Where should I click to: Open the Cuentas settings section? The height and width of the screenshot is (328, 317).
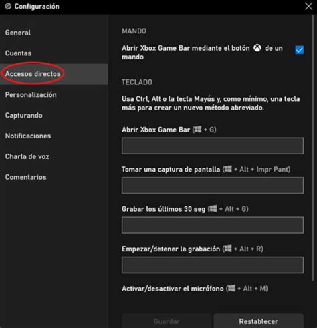click(x=18, y=53)
